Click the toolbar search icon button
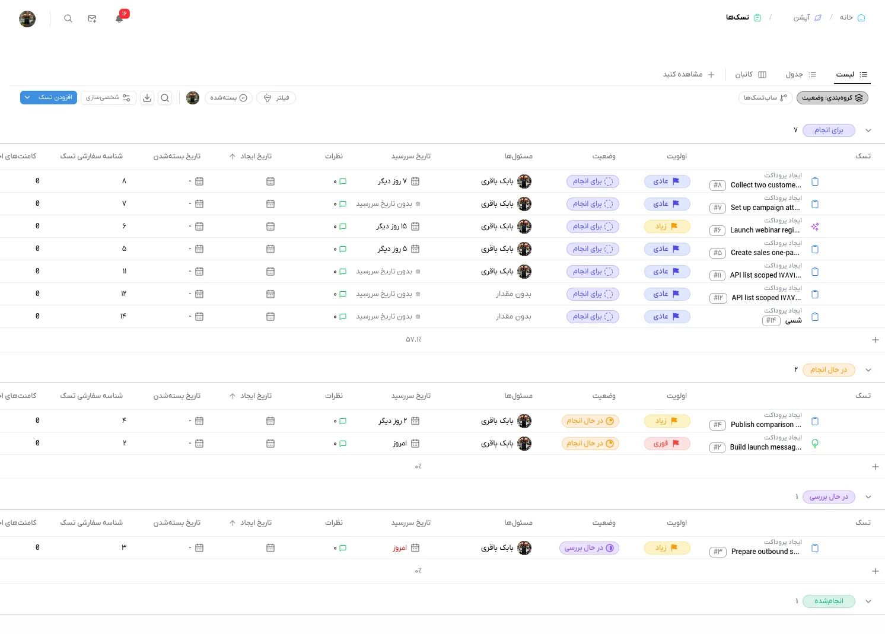Screen dimensions: 885x634 click(165, 98)
